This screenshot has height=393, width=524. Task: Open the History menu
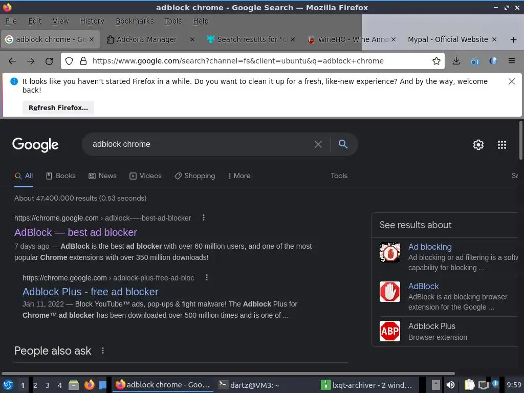92,21
